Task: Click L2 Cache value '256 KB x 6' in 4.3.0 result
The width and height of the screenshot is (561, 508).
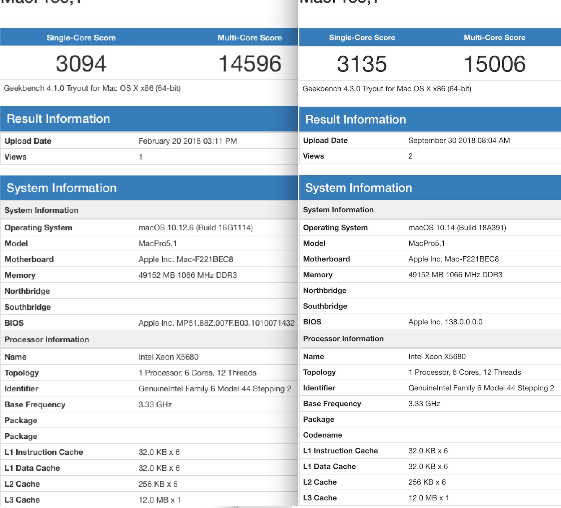Action: [427, 482]
